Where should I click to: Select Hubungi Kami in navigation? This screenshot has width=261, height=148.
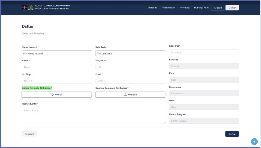tap(201, 8)
